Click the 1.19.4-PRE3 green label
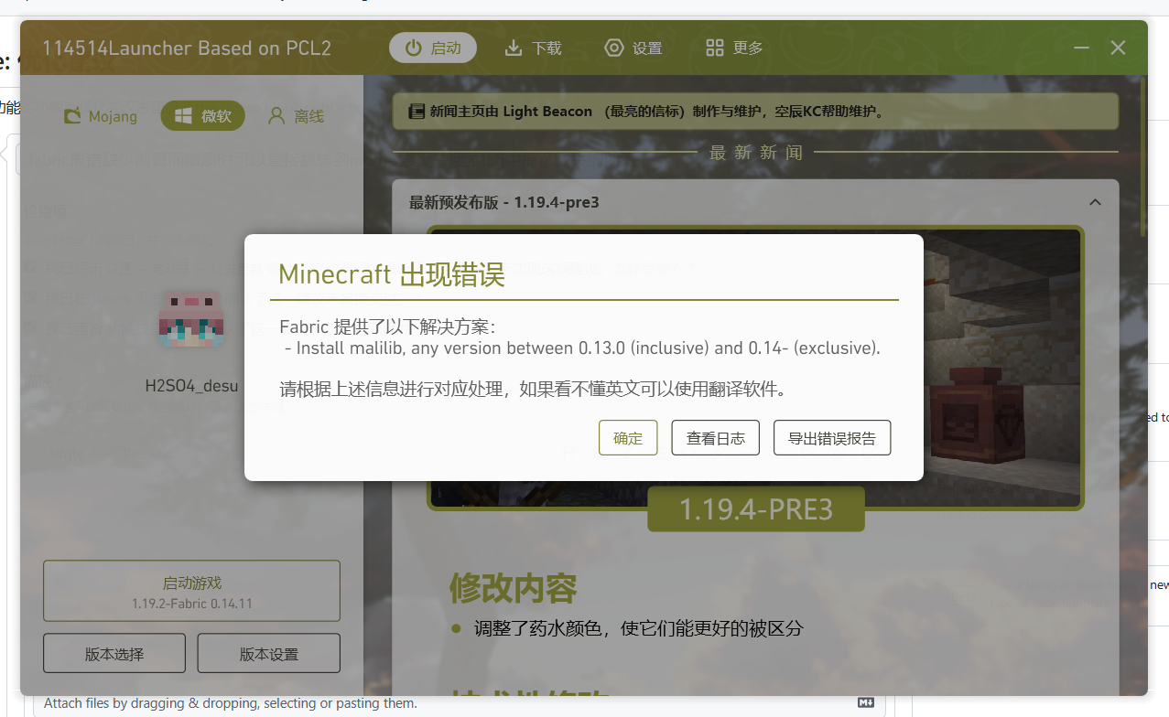Viewport: 1169px width, 717px height. click(x=756, y=509)
